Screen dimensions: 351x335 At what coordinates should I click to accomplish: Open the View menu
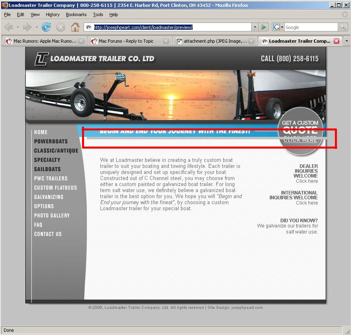[35, 14]
